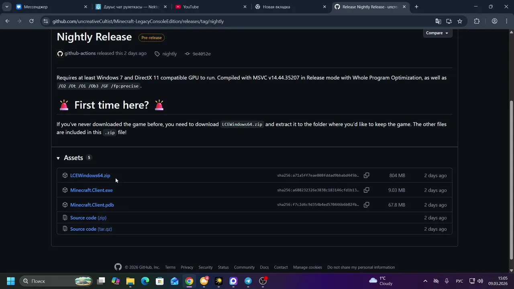Close the Мессенджер tab

coord(86,7)
